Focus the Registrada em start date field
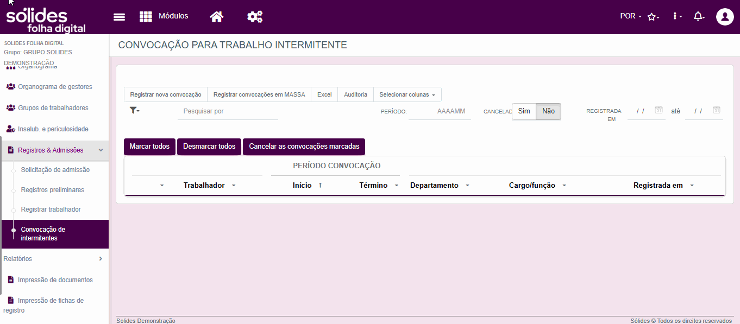Viewport: 740px width, 324px height. click(x=641, y=111)
